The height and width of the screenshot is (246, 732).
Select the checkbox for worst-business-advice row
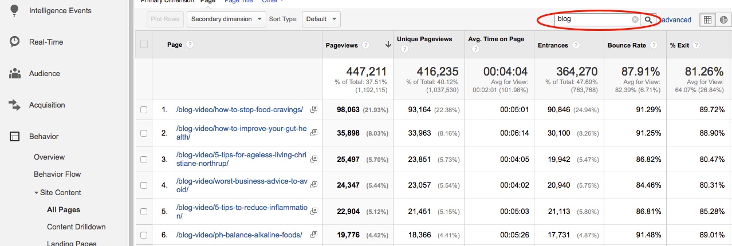click(x=144, y=185)
